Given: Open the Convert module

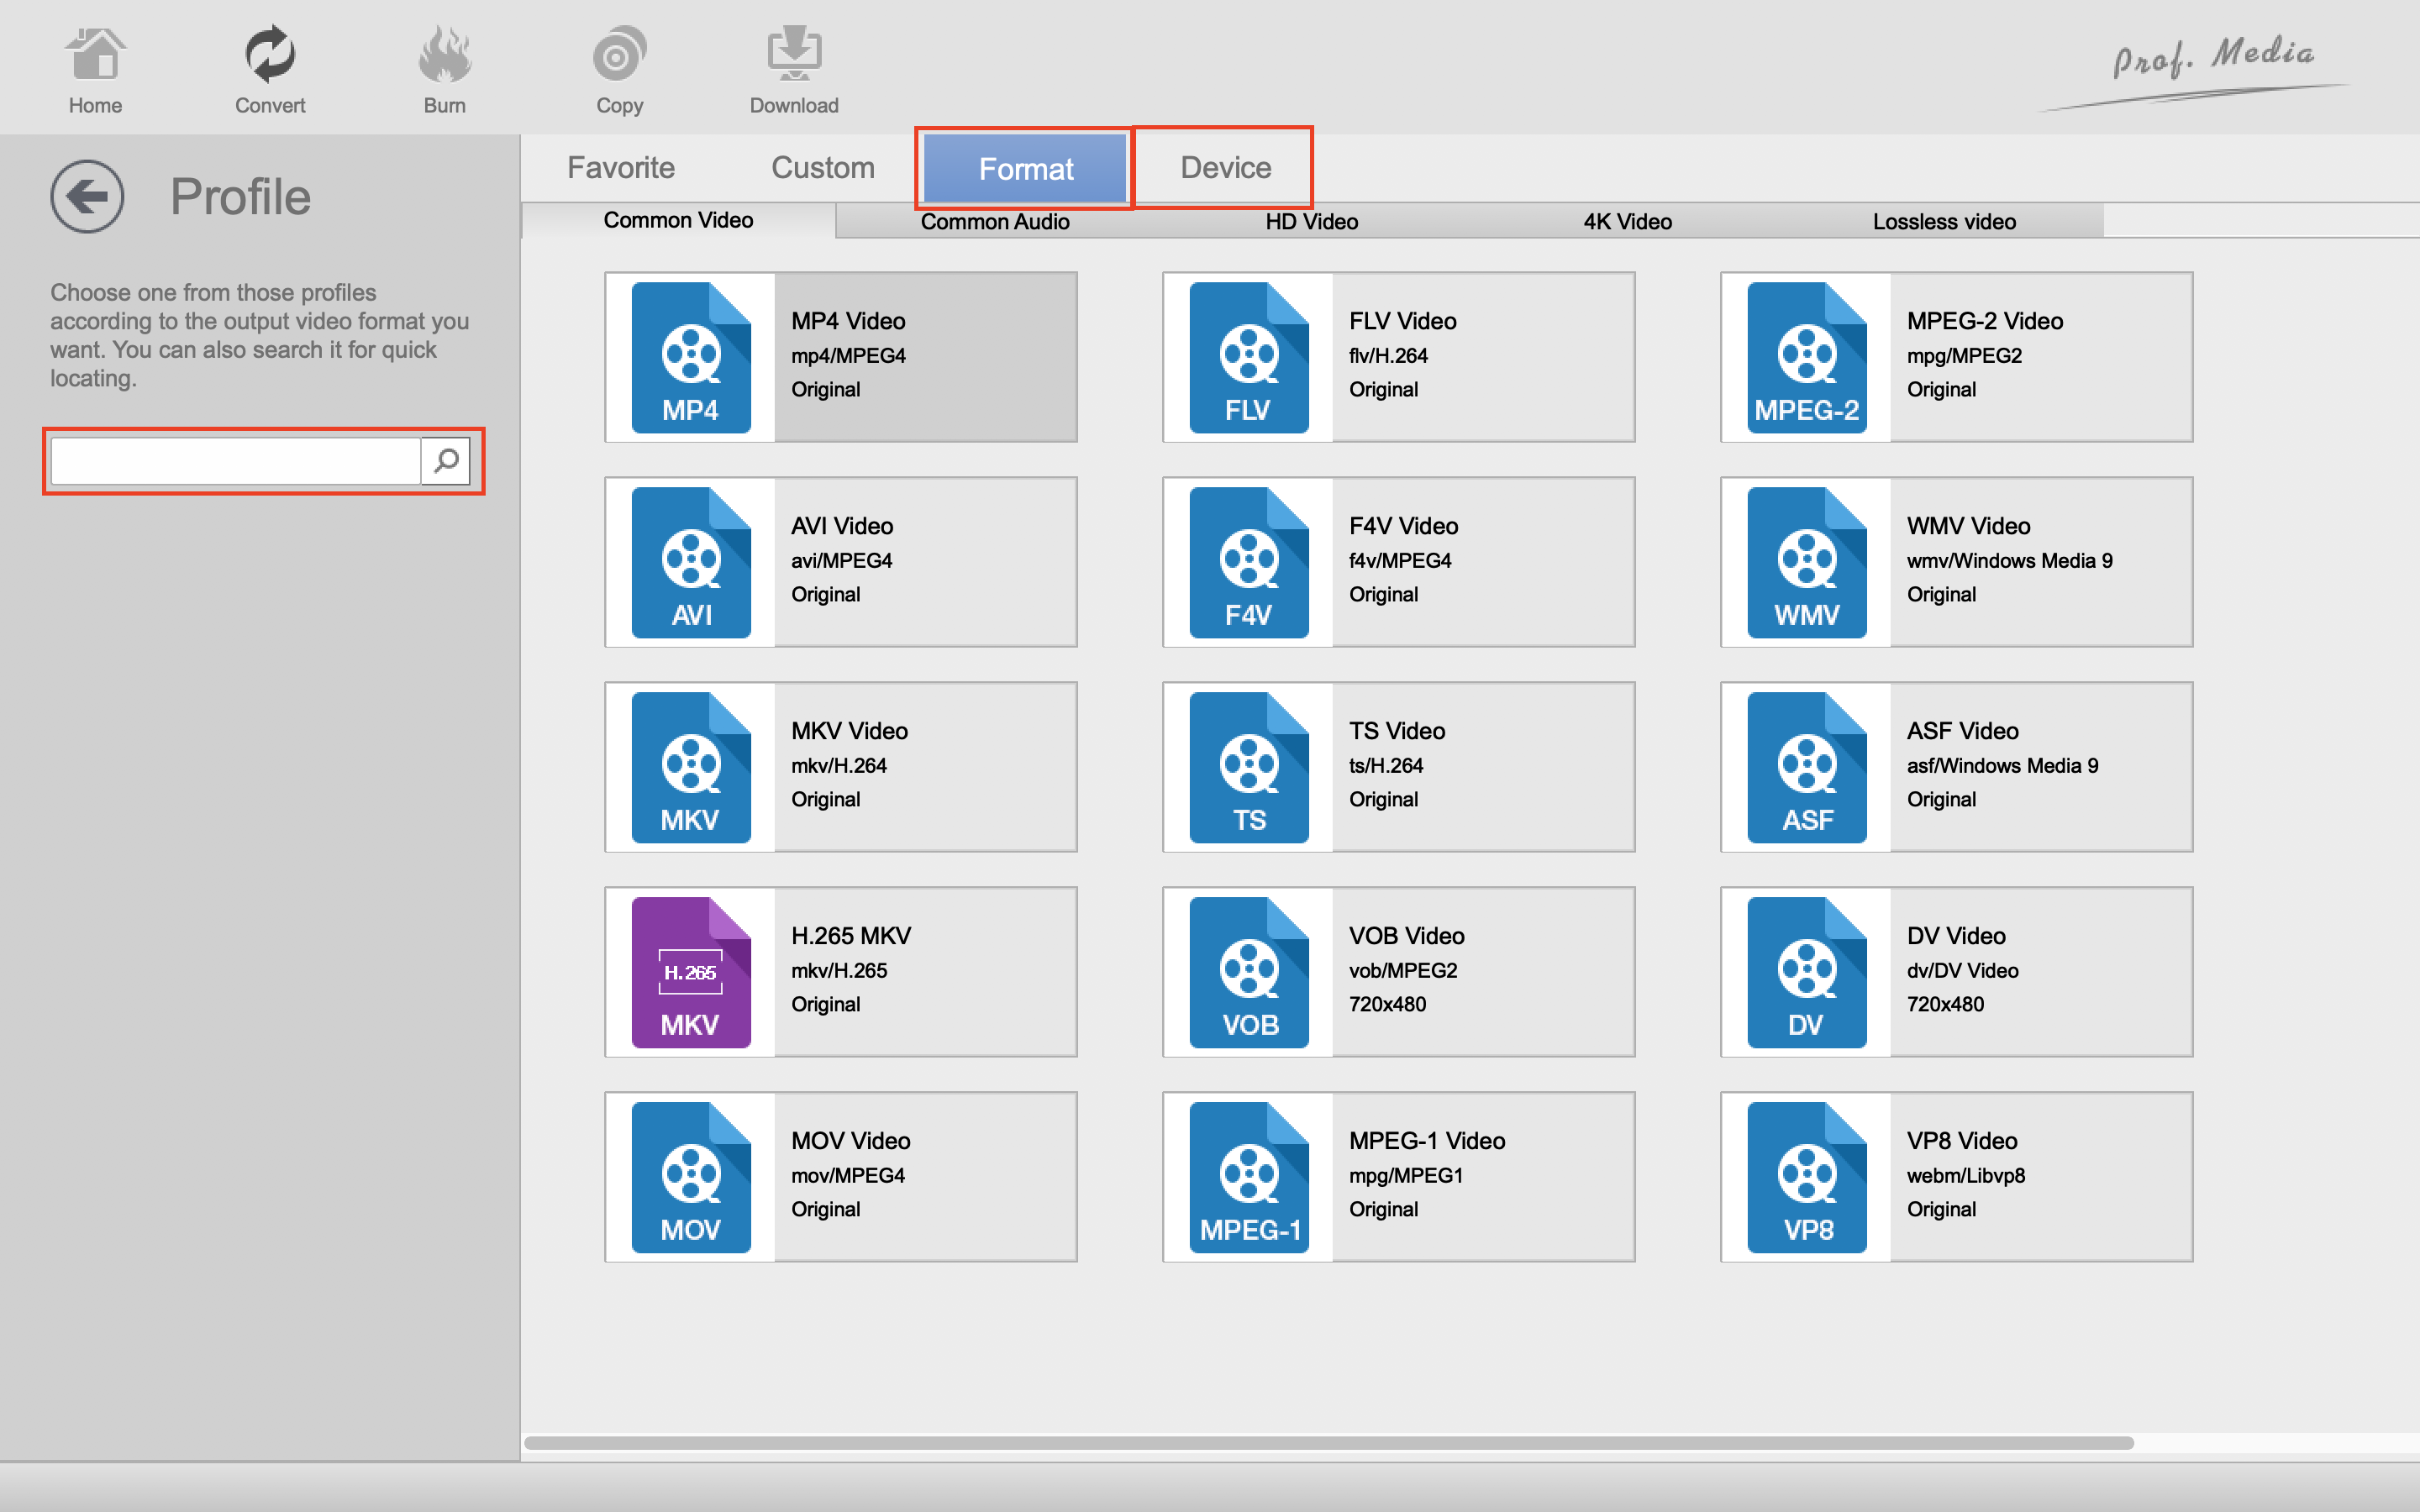Looking at the screenshot, I should click(x=269, y=68).
